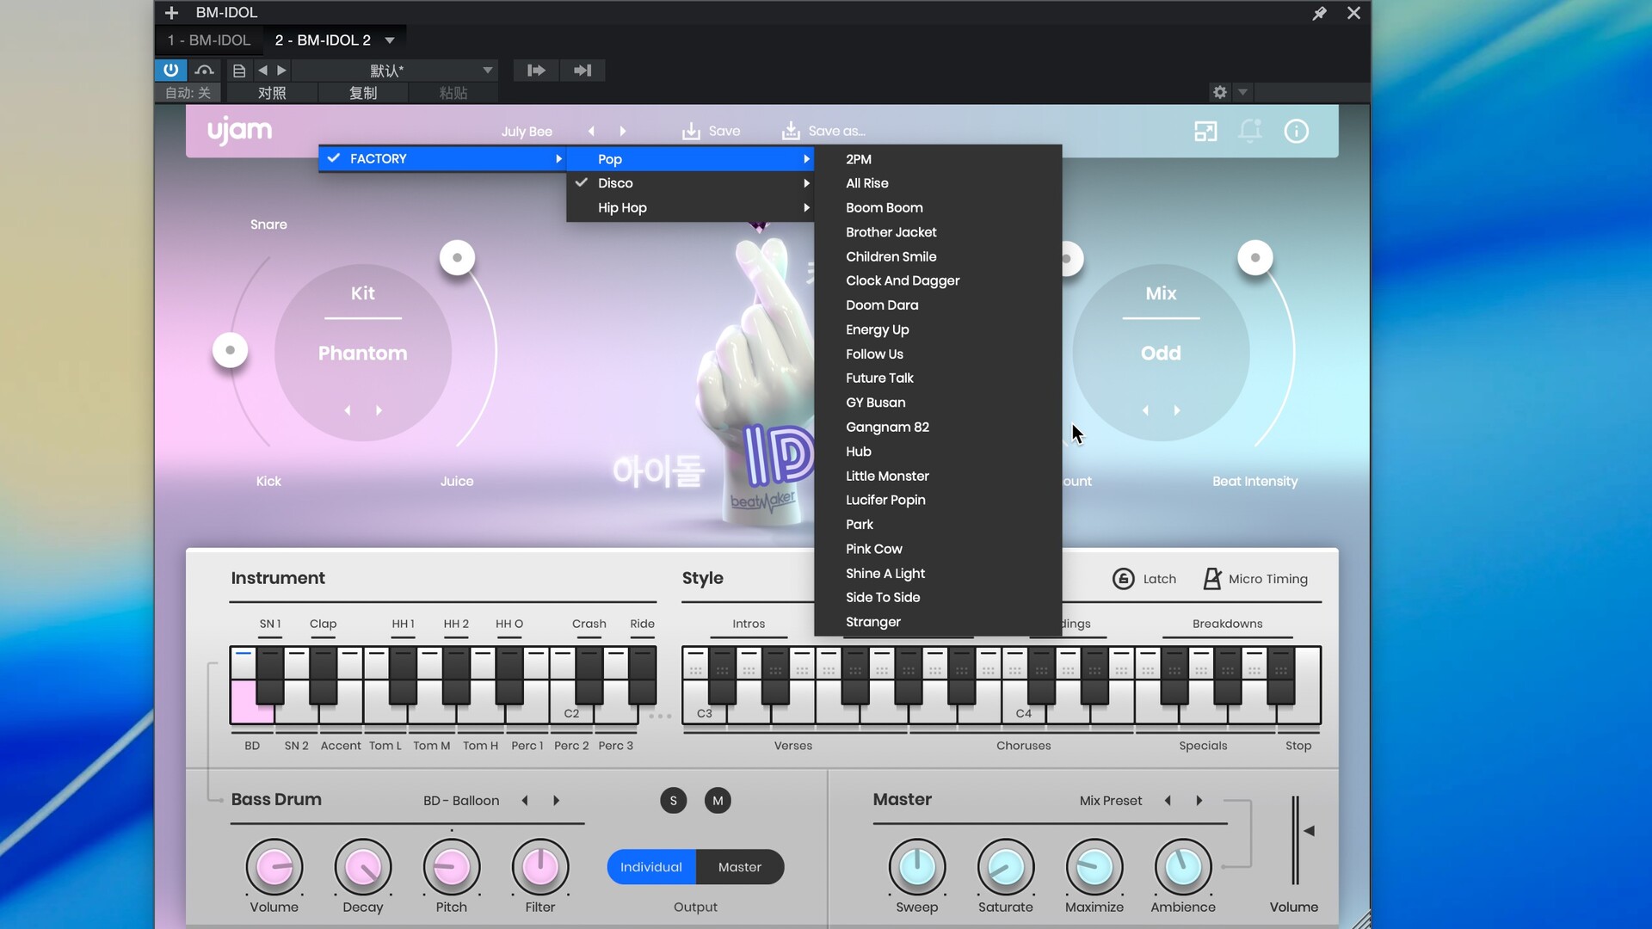Go to previous host preset arrow
The width and height of the screenshot is (1652, 929).
click(x=262, y=71)
